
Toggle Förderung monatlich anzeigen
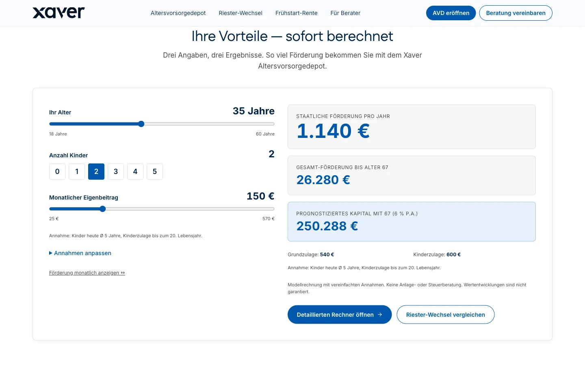click(x=87, y=273)
